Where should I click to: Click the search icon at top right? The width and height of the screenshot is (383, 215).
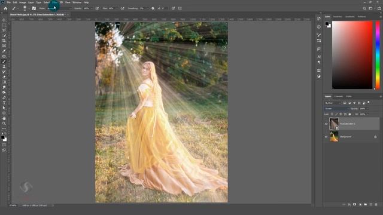click(364, 8)
